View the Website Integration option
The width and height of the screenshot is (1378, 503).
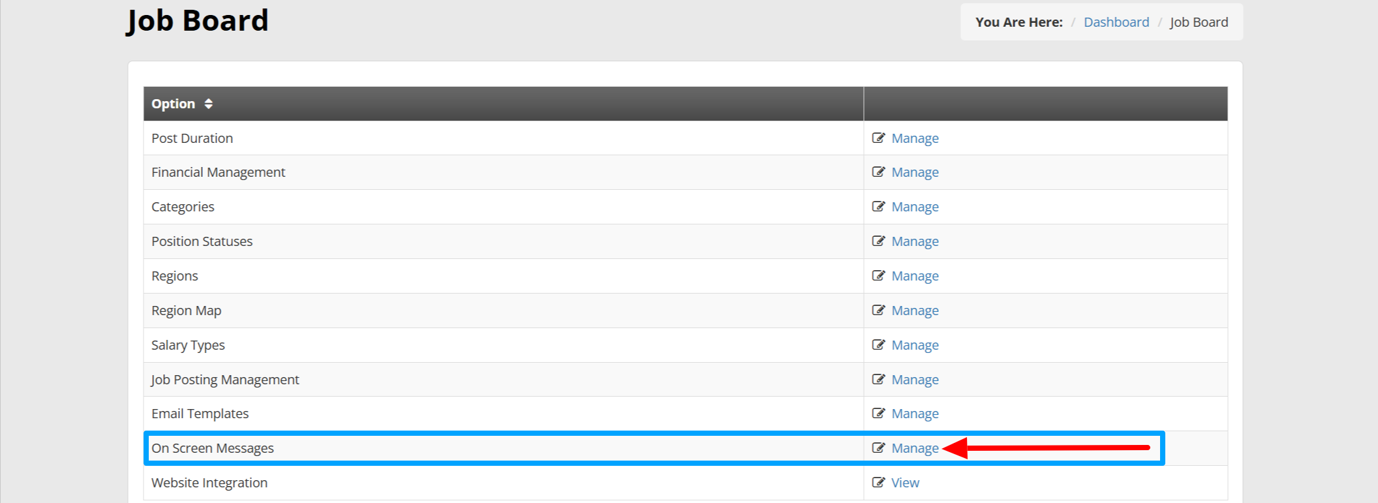tap(905, 483)
